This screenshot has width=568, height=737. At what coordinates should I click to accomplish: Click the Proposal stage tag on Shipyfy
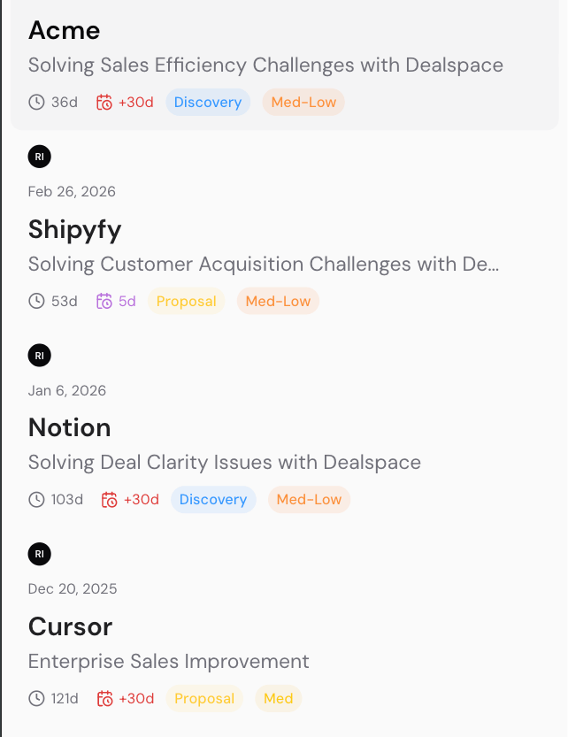[186, 302]
